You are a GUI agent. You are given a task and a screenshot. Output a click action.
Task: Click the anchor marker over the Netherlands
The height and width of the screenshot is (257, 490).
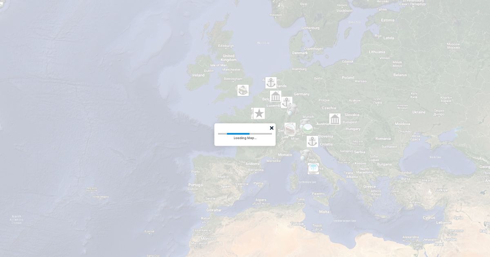271,83
